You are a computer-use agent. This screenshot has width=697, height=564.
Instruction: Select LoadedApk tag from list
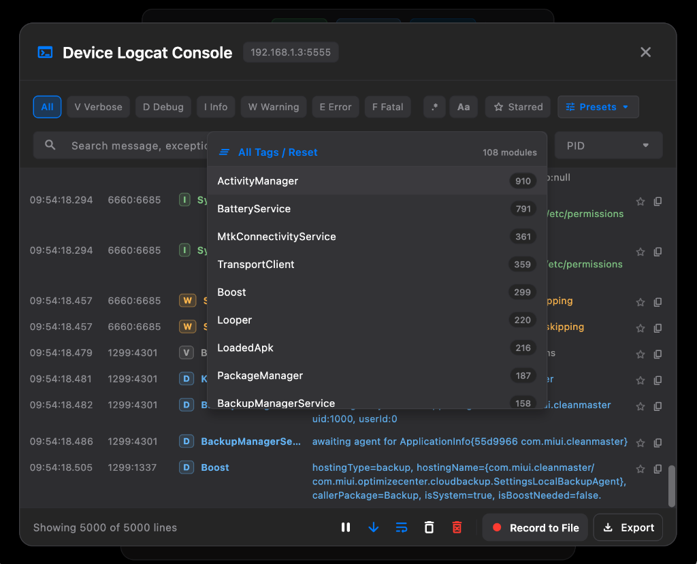[x=377, y=348]
